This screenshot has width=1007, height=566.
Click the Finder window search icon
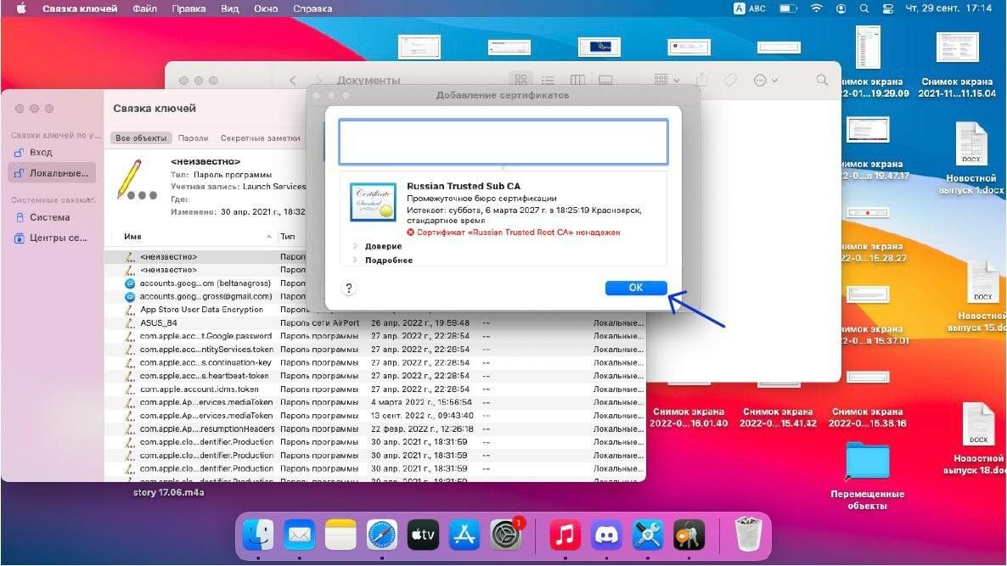pyautogui.click(x=822, y=81)
